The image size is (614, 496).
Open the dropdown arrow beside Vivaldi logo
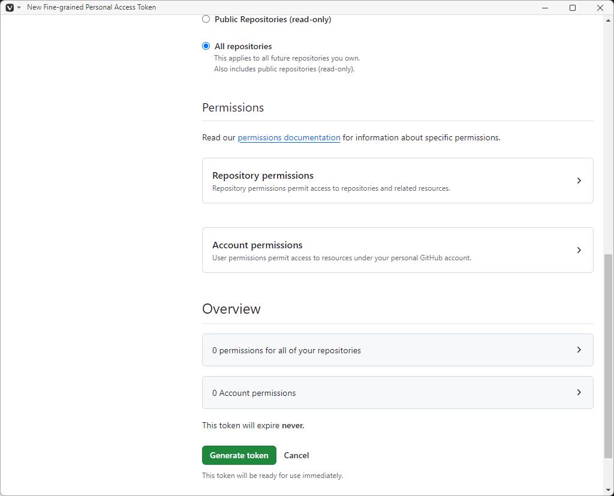19,7
